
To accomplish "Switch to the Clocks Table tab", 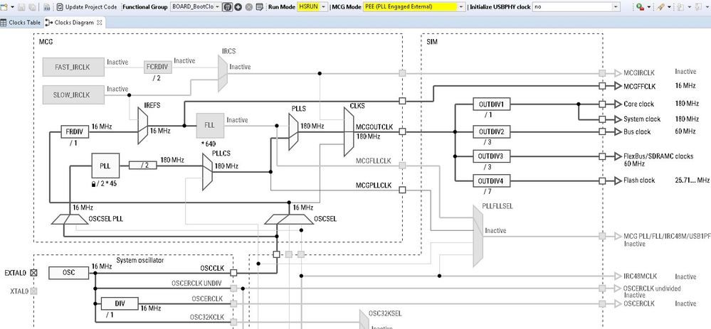I will [x=21, y=22].
